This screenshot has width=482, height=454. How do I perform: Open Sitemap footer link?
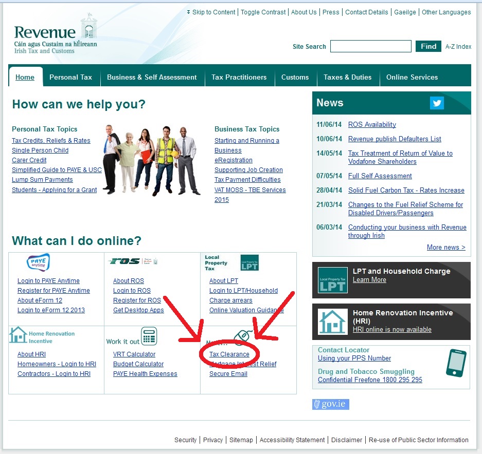[x=241, y=440]
